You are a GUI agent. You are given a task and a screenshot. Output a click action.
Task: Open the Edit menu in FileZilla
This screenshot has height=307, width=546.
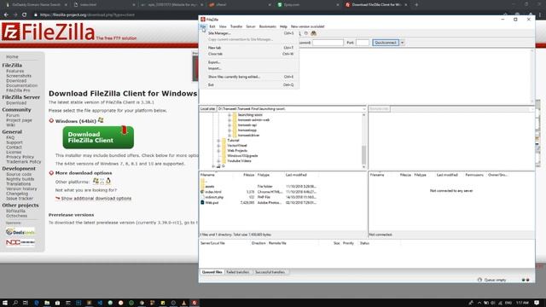point(212,26)
